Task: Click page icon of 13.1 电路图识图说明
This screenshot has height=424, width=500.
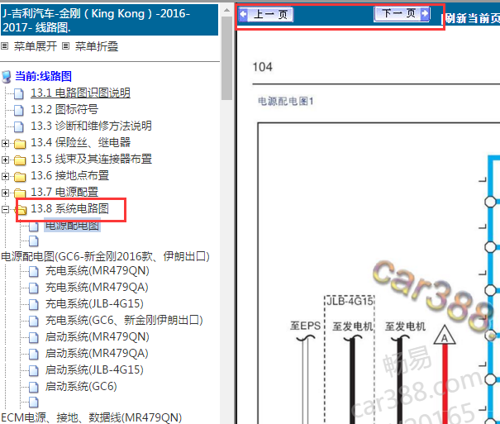Action: coord(19,93)
